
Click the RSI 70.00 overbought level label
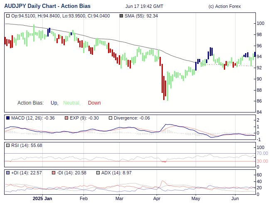(262, 154)
